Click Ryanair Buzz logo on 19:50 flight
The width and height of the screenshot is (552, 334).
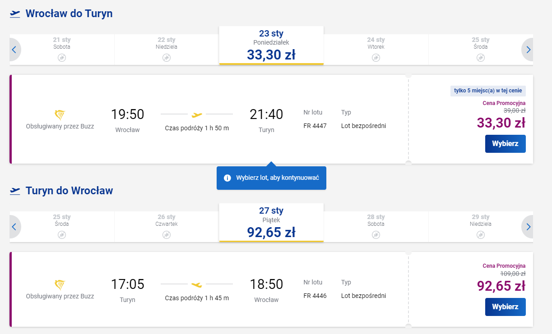click(60, 114)
